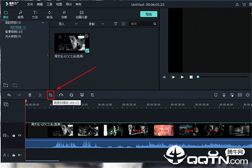This screenshot has height=168, width=252.
Task: Switch to the 媒体 media tab
Action: tap(6, 15)
